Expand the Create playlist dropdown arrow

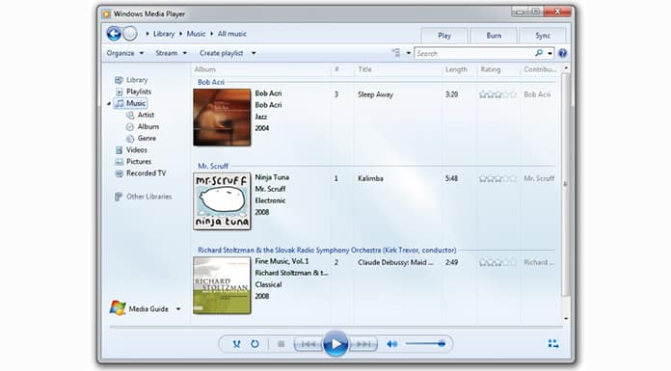[x=254, y=53]
